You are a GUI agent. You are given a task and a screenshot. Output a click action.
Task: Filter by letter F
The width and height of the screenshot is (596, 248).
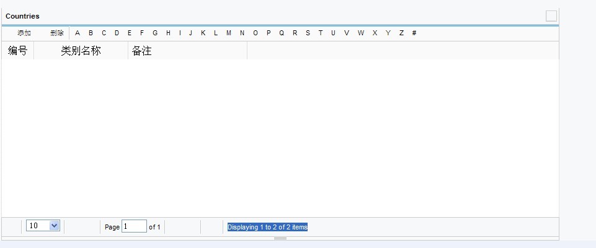[x=142, y=33]
